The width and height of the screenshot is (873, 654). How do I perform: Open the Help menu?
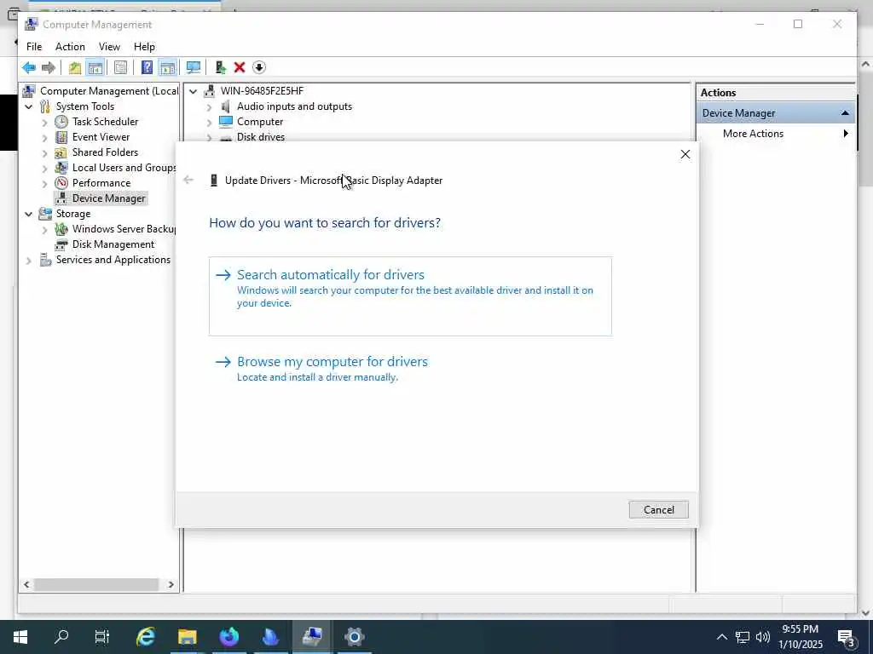(144, 47)
